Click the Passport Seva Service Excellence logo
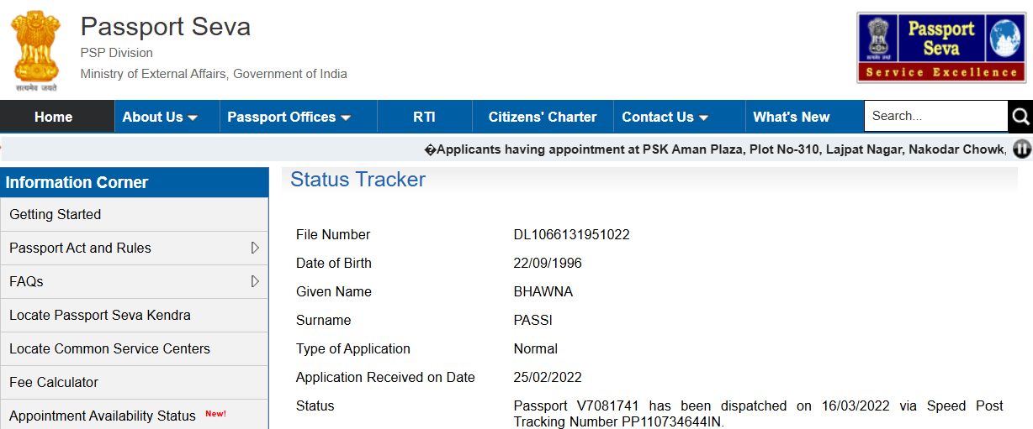Screen dimensions: 1033x429 click(940, 47)
